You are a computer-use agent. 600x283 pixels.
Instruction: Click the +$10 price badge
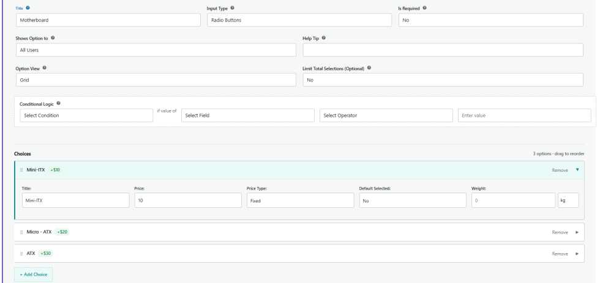coord(56,170)
